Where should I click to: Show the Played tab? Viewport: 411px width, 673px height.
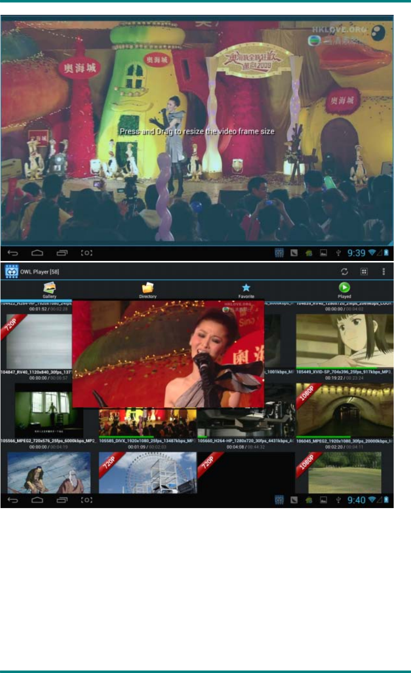tap(344, 290)
